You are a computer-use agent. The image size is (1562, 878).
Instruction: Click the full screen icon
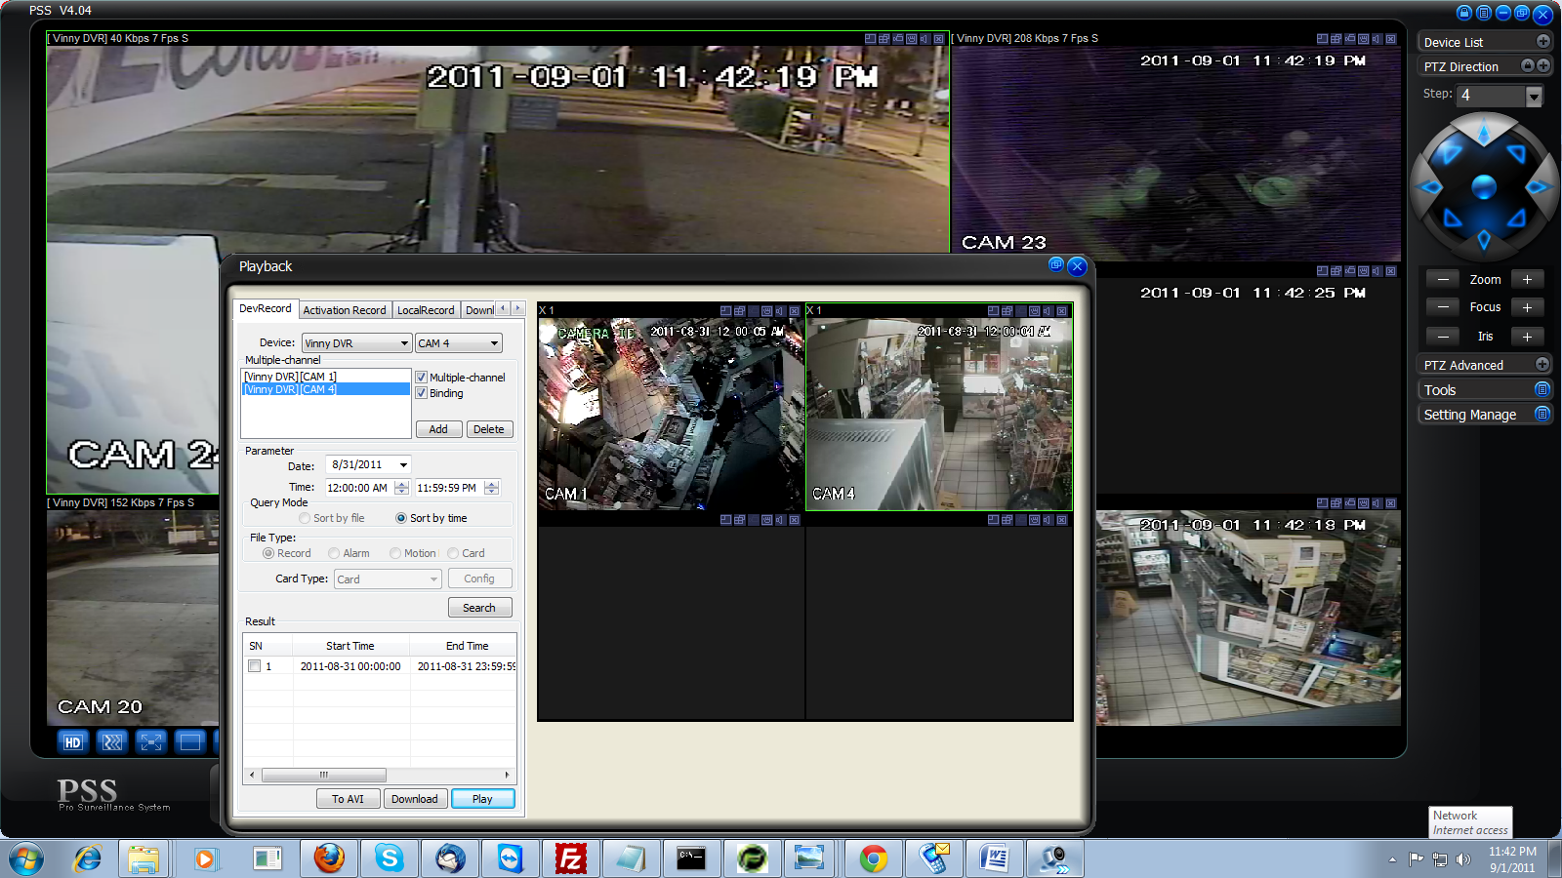pos(151,742)
